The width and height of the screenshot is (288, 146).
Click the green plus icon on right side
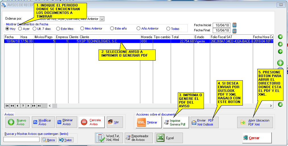tap(280, 63)
